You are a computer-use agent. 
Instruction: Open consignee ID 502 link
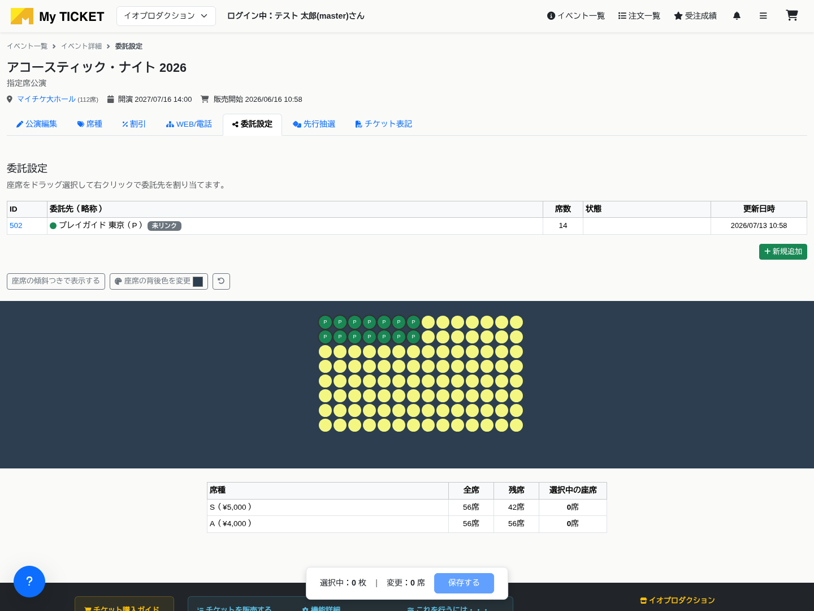point(16,226)
